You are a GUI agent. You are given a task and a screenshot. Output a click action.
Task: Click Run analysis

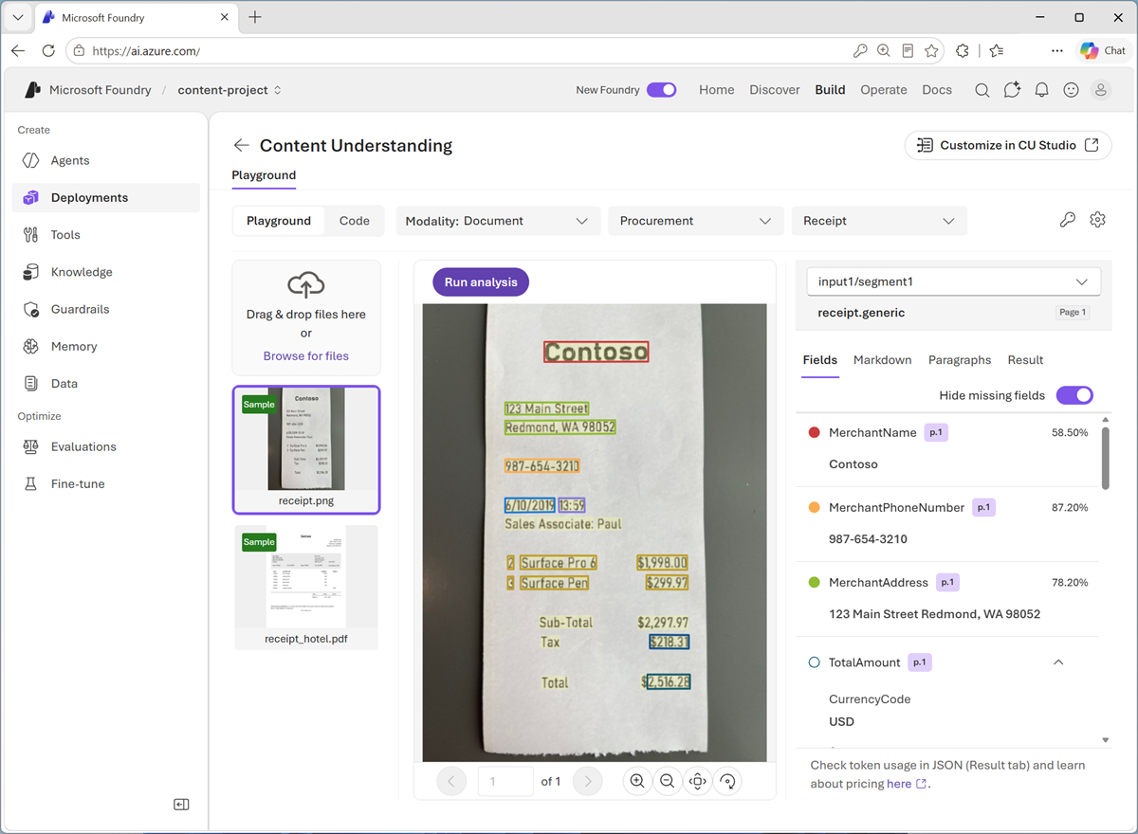[481, 281]
